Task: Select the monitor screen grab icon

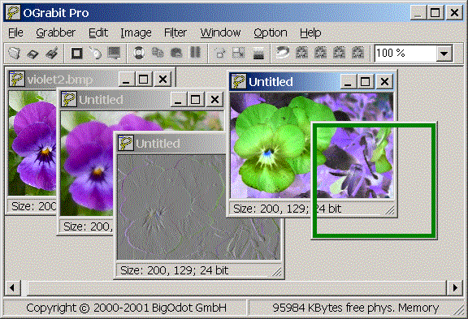Action: (x=114, y=53)
